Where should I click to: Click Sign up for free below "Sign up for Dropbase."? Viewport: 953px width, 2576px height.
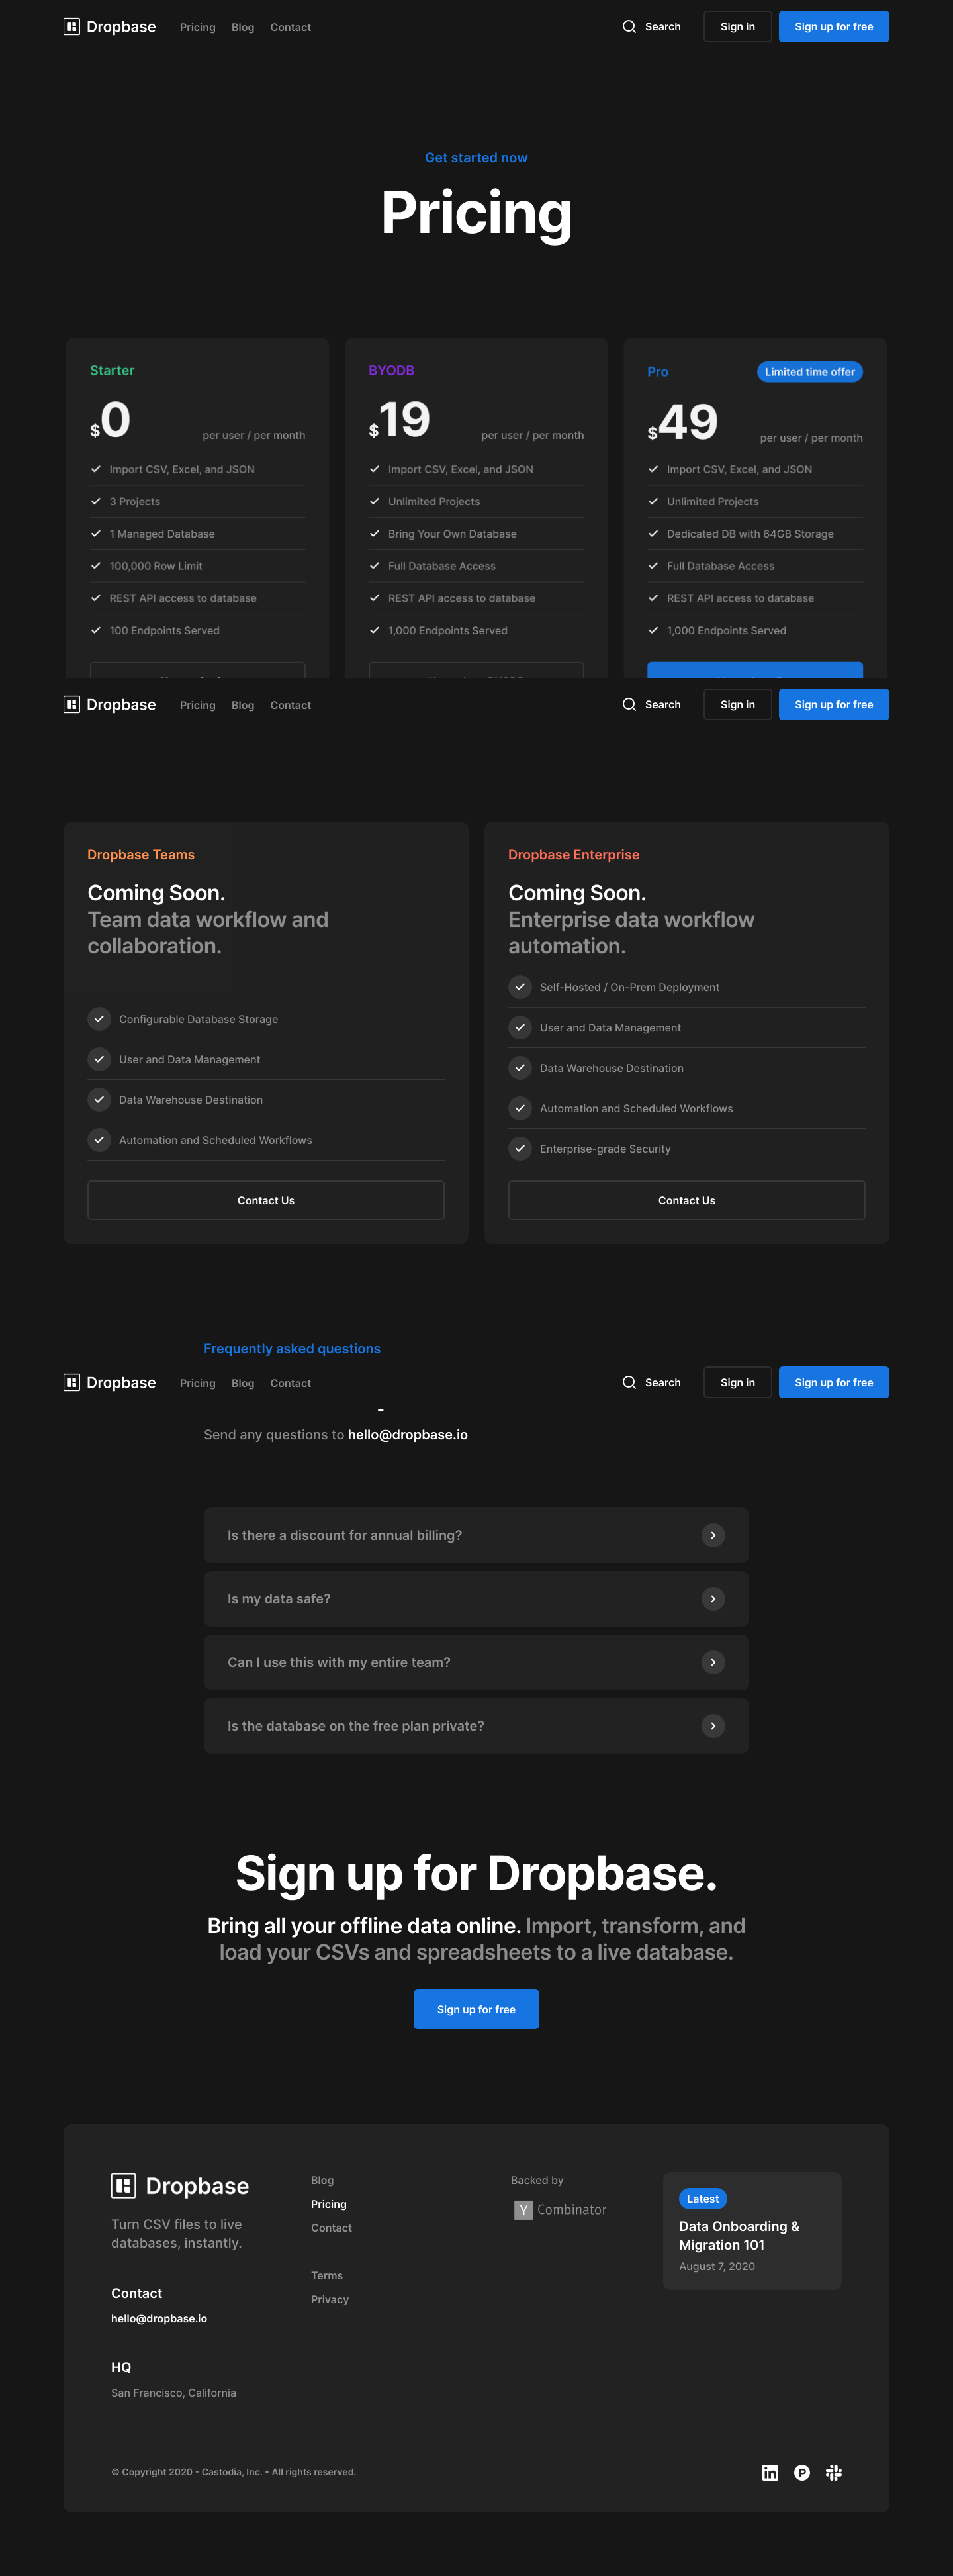(x=476, y=2009)
